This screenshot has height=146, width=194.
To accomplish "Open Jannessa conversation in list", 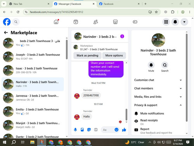I will (x=33, y=98).
